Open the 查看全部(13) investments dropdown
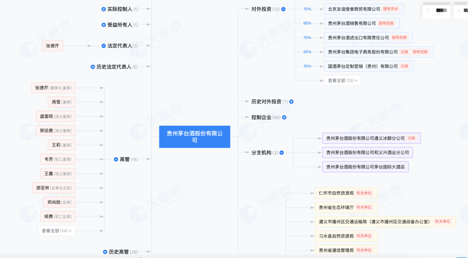Screen dimensions: 468x258 (342, 80)
